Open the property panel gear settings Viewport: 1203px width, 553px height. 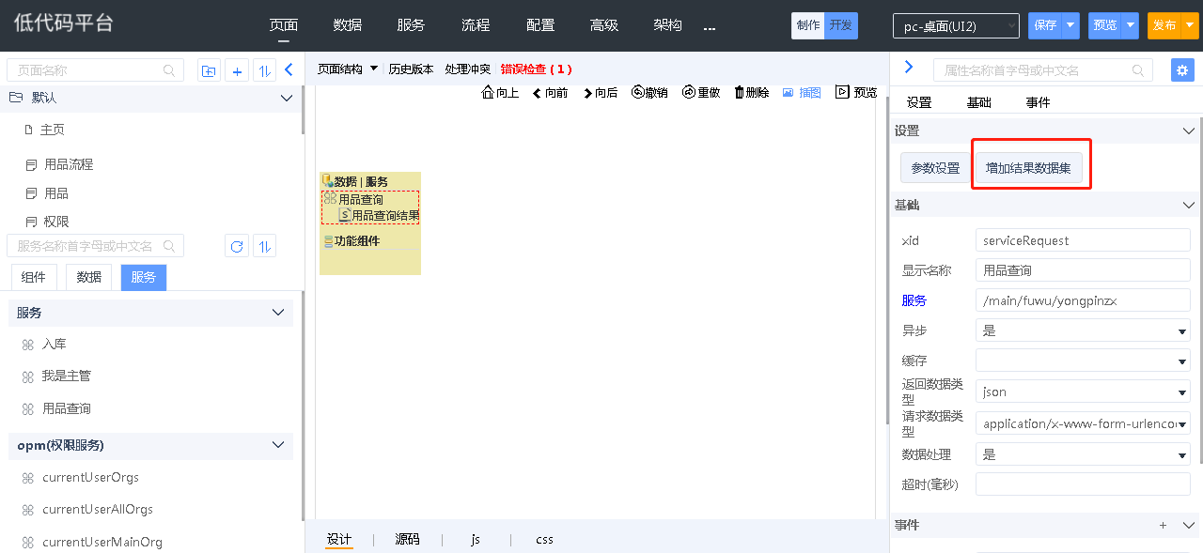pos(1182,70)
